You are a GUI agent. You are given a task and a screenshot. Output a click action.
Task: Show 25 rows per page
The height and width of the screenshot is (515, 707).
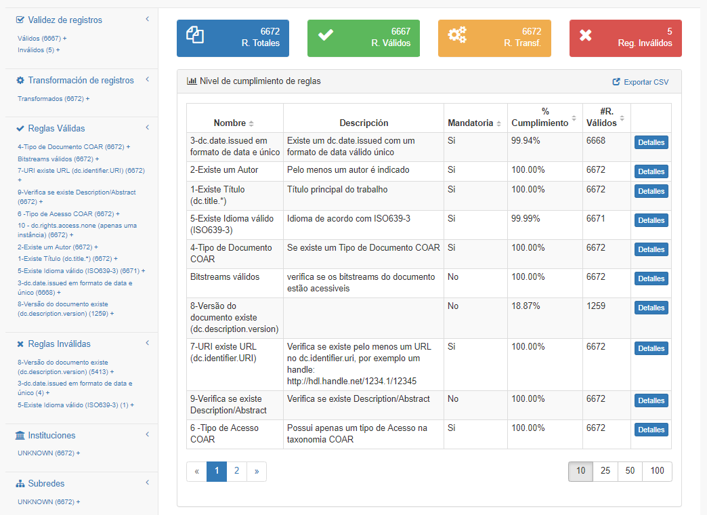click(x=605, y=471)
